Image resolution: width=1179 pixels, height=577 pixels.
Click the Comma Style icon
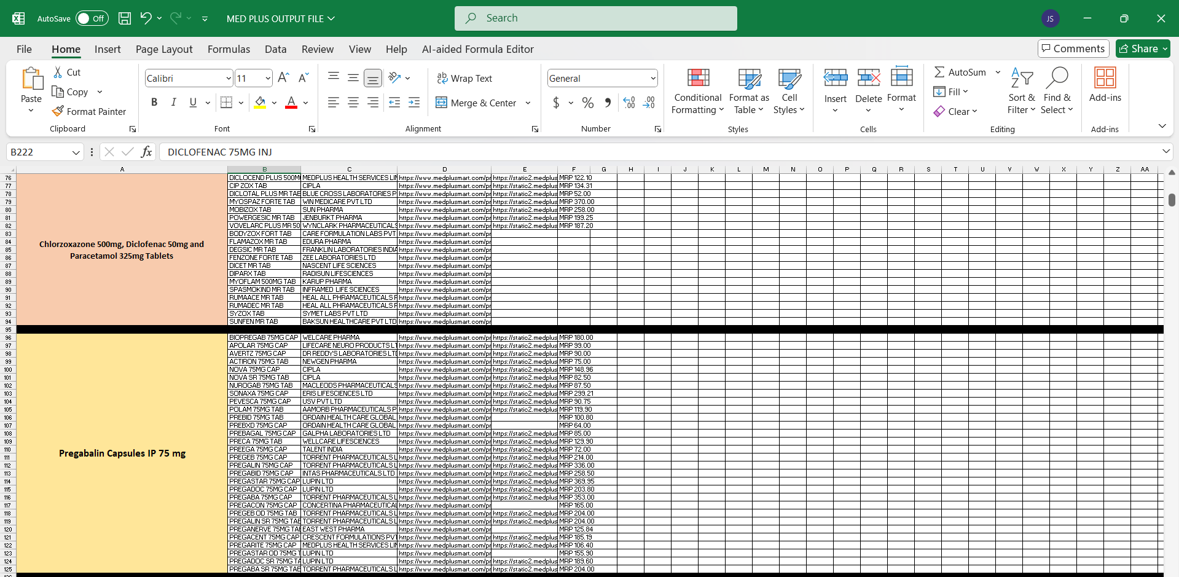pyautogui.click(x=608, y=103)
